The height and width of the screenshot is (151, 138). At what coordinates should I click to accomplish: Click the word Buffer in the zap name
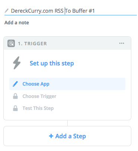[80, 11]
